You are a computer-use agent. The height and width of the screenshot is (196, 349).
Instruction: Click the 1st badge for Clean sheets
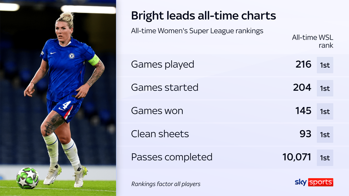(x=325, y=135)
